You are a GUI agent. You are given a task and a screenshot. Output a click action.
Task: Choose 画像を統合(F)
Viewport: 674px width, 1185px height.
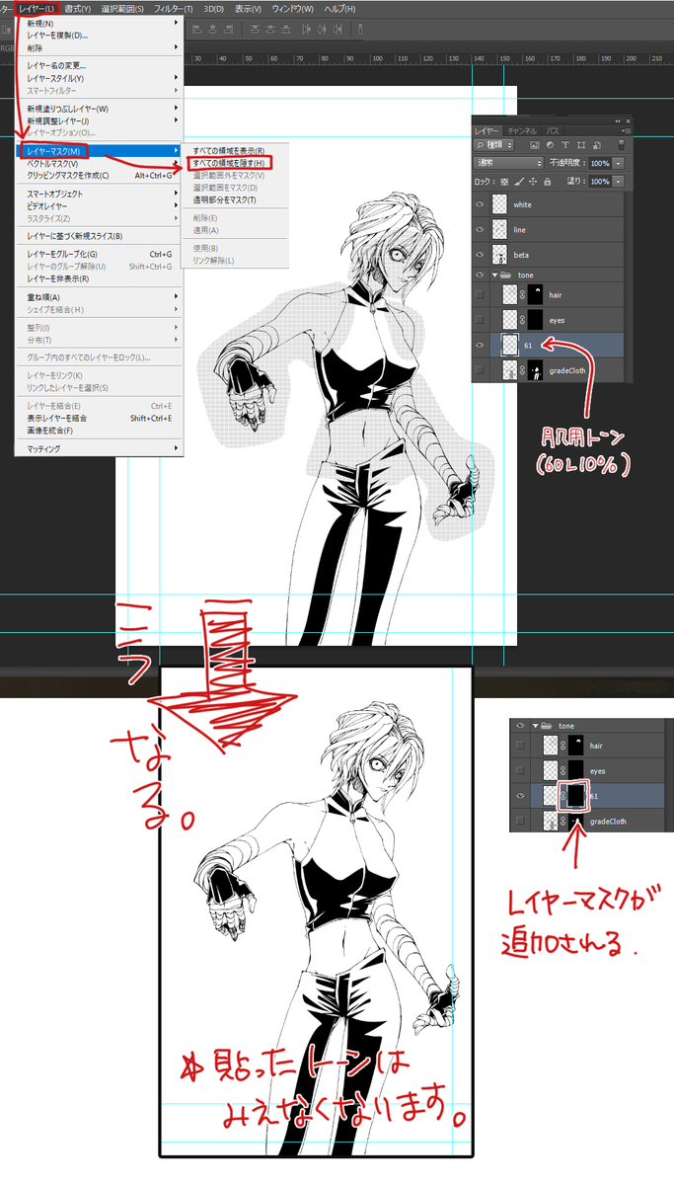click(50, 431)
